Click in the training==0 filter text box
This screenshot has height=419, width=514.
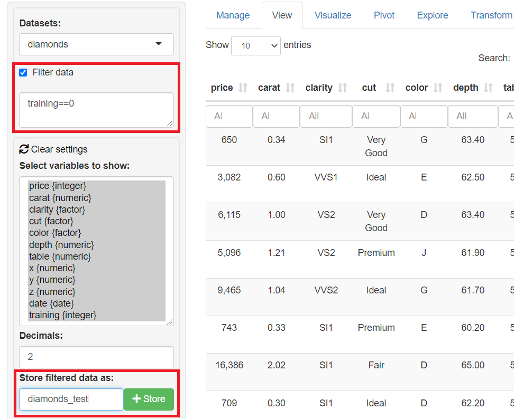tap(96, 110)
